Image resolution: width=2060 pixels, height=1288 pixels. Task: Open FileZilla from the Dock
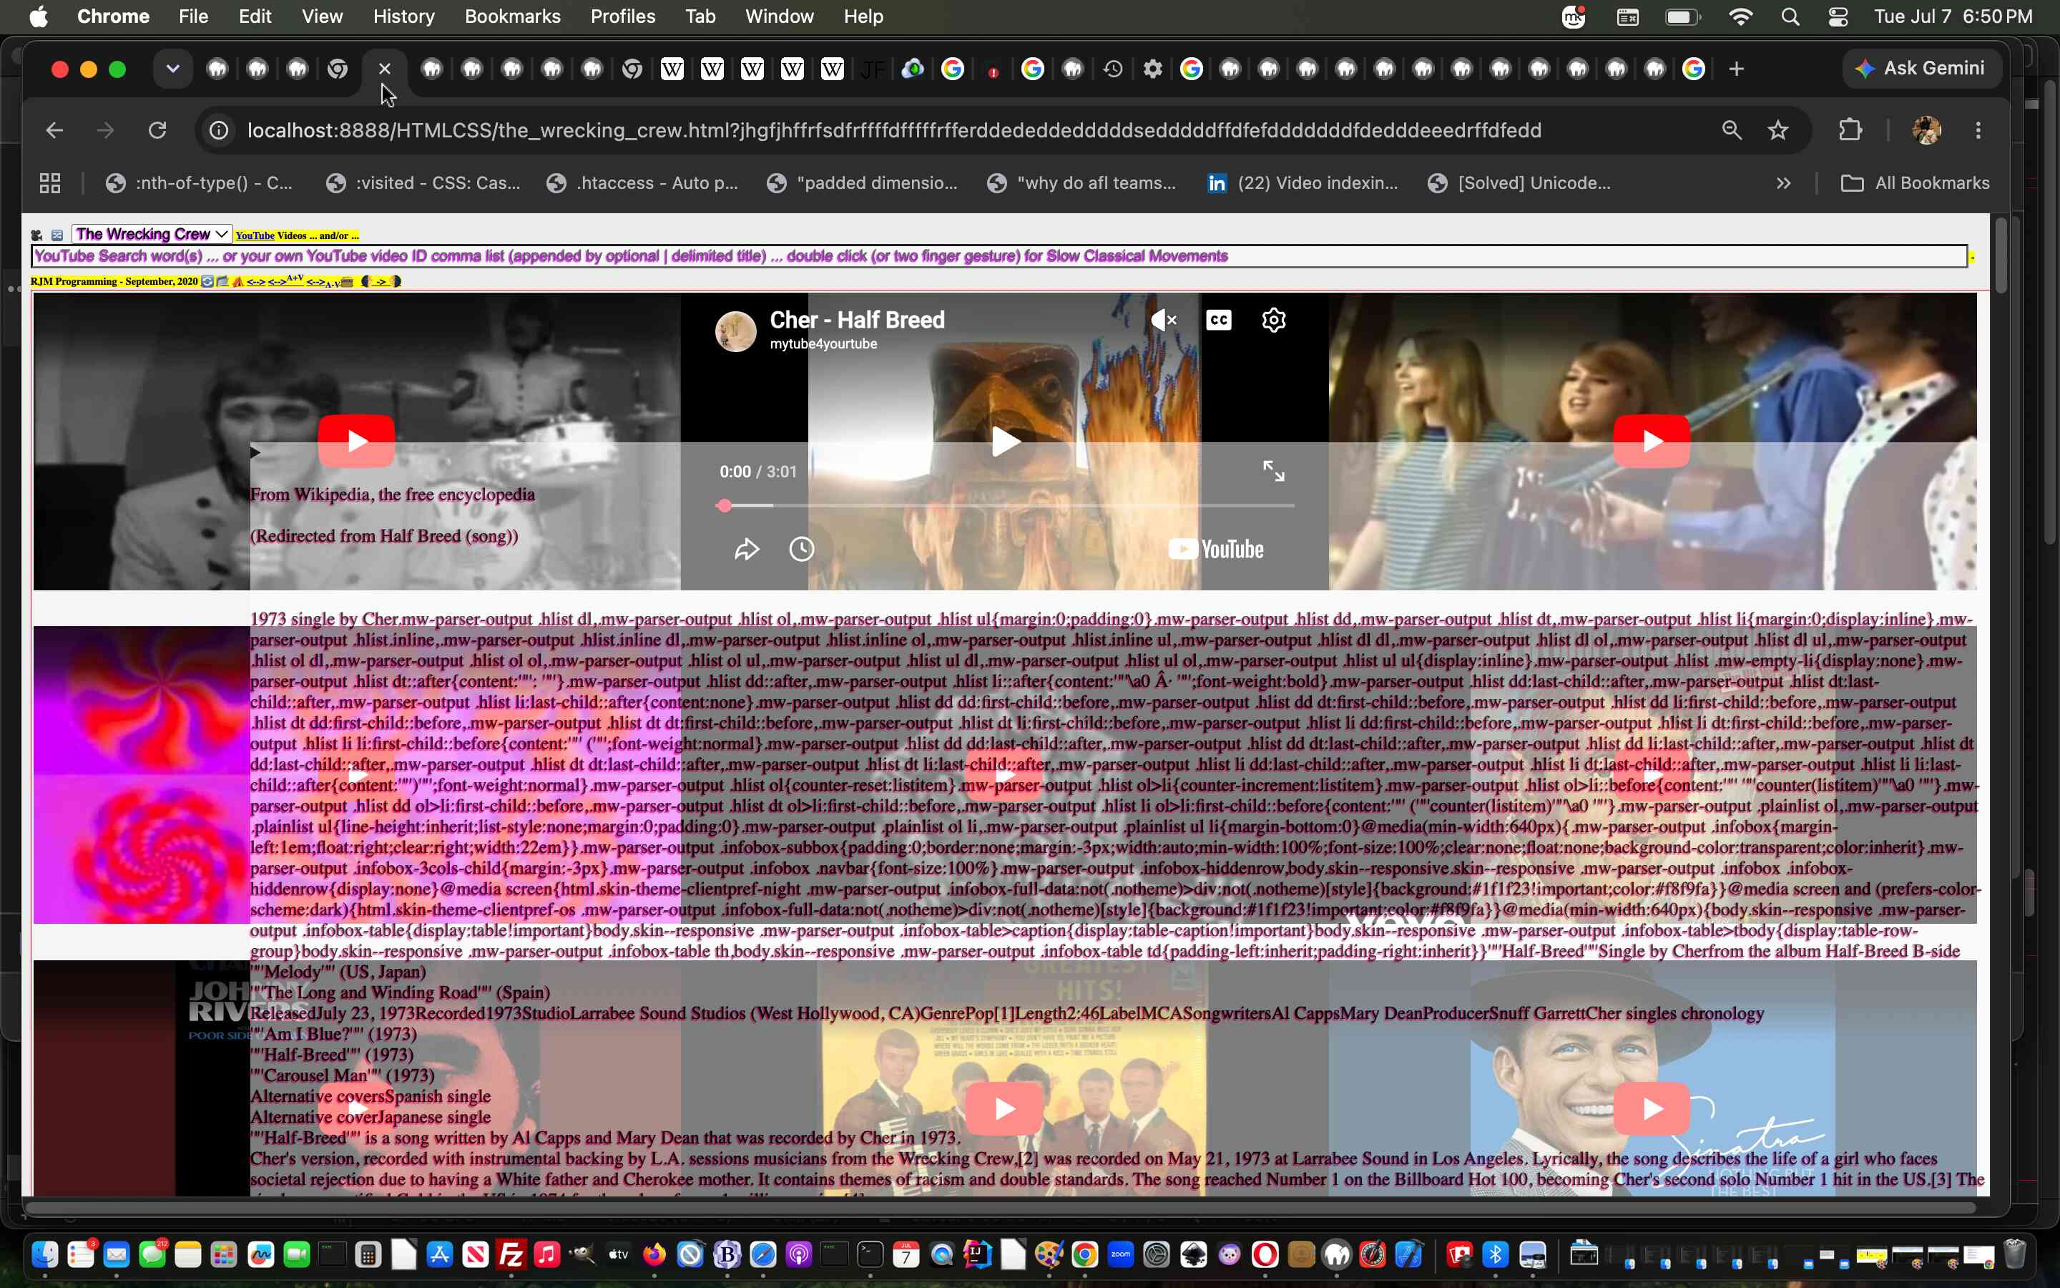coord(511,1254)
